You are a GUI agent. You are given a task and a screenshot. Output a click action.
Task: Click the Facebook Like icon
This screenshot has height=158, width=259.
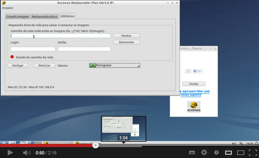coord(197,71)
